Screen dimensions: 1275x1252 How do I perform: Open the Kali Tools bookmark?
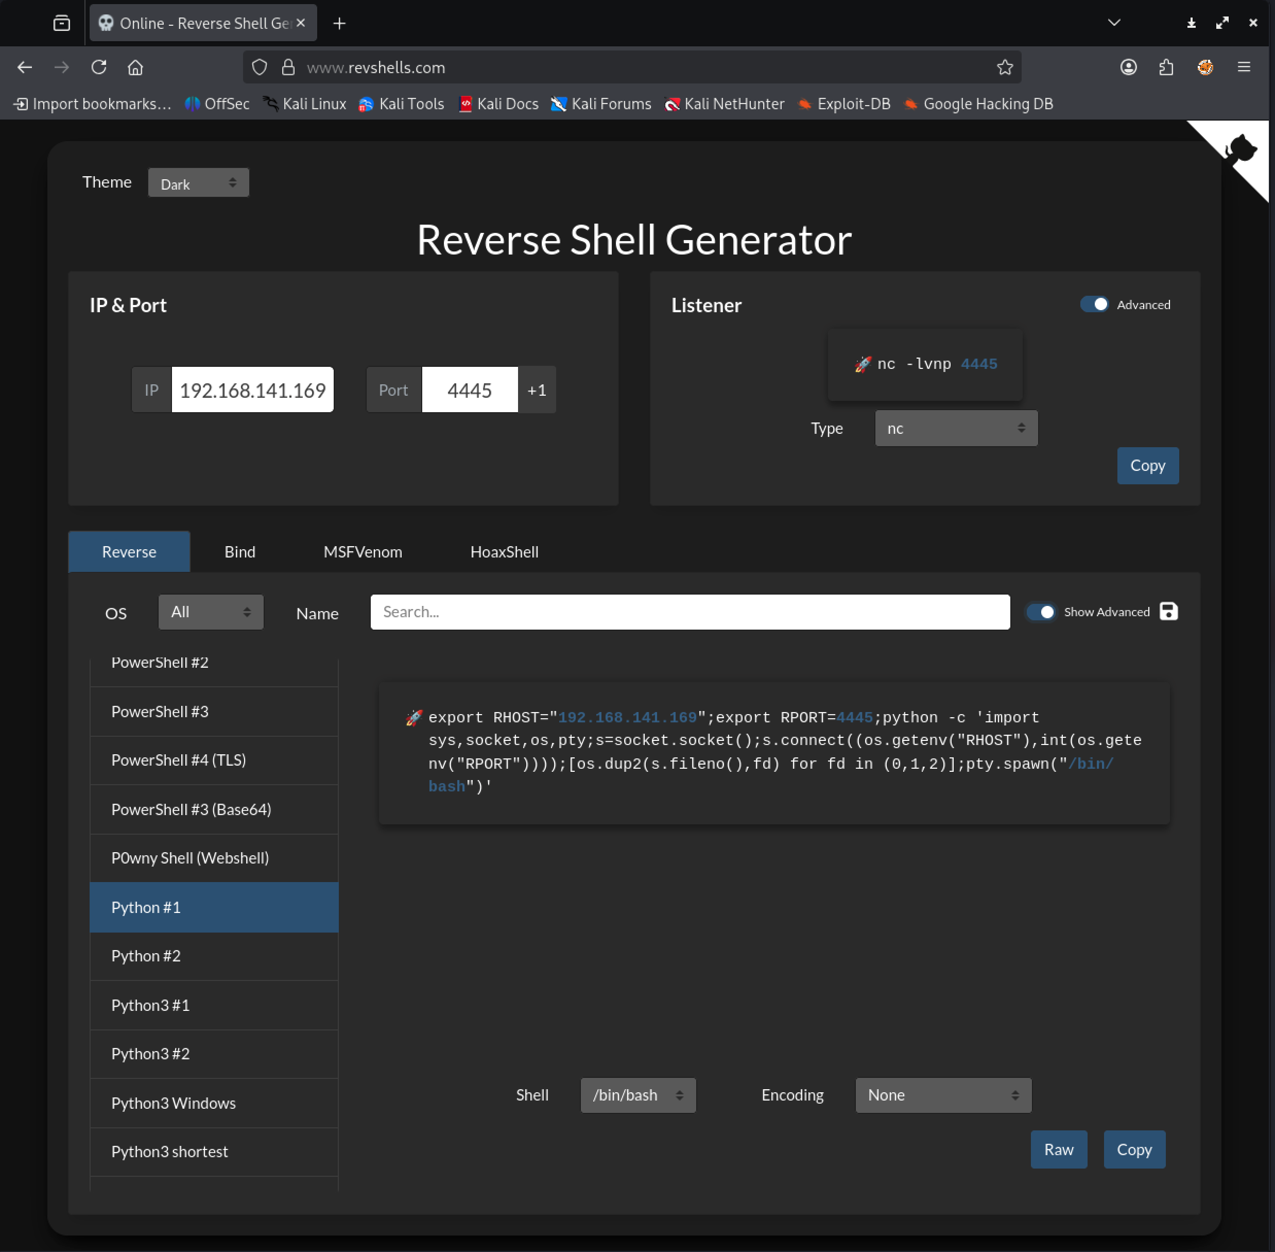[x=401, y=104]
